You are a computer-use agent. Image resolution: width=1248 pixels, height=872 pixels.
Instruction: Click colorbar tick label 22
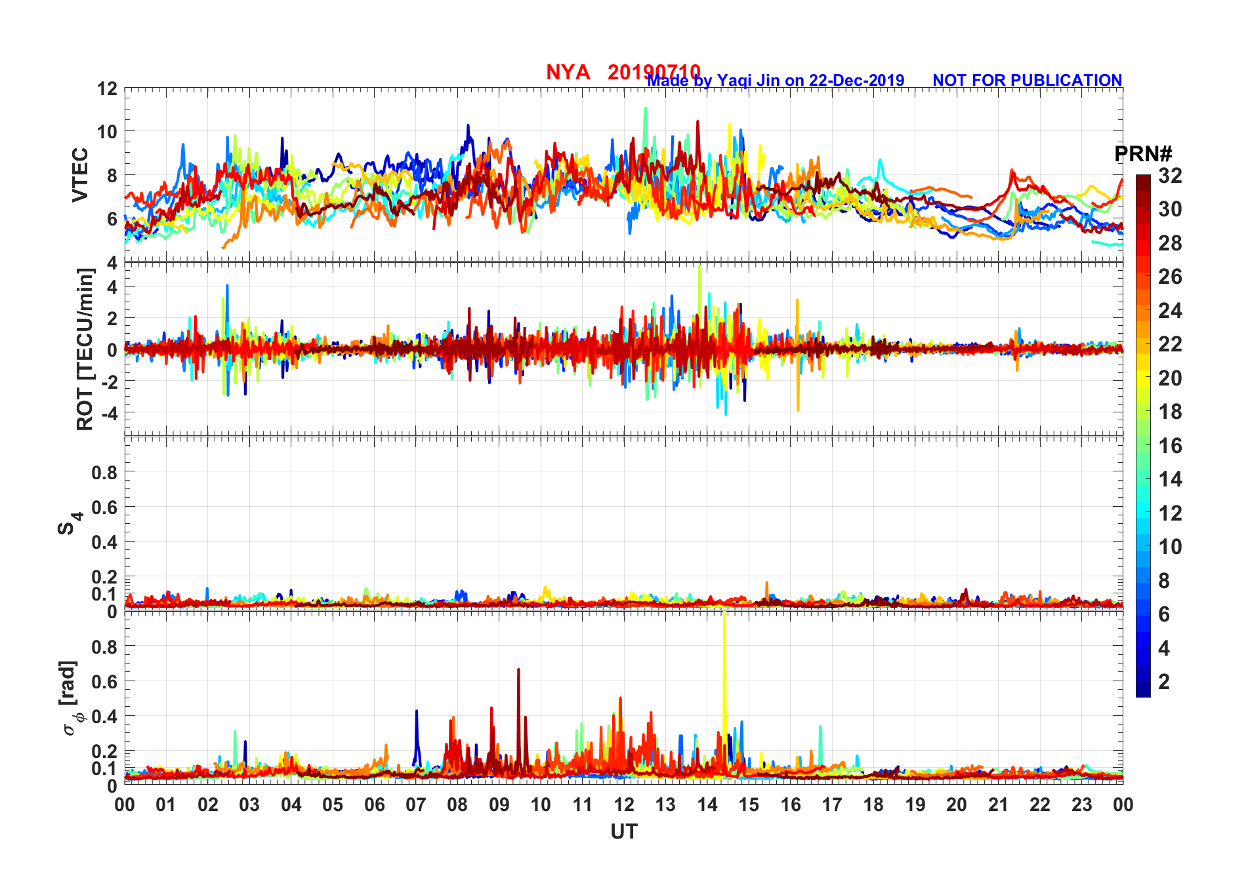1170,344
